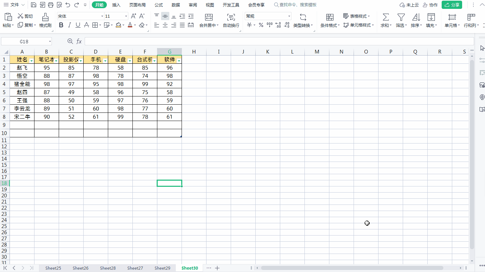This screenshot has width=485, height=272.
Task: Switch to Sheet29 tab
Action: [162, 268]
